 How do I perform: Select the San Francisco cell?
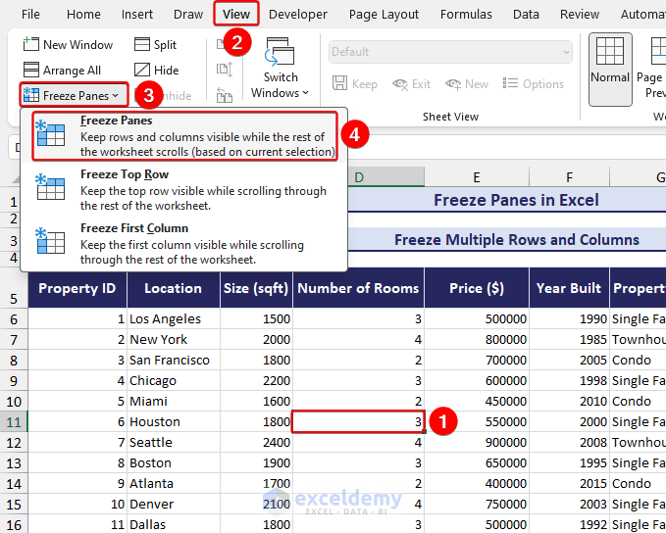(174, 360)
